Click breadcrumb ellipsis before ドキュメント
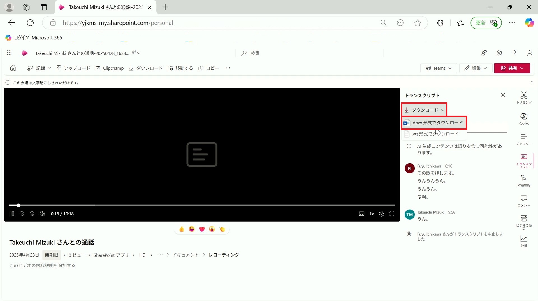 pos(160,255)
